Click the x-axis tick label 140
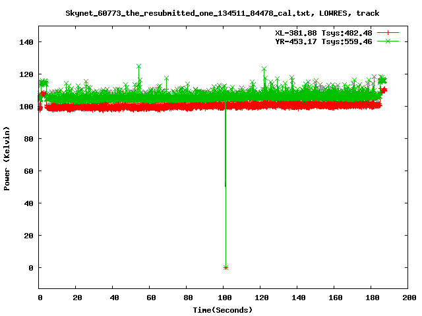The image size is (422, 316). pyautogui.click(x=299, y=298)
